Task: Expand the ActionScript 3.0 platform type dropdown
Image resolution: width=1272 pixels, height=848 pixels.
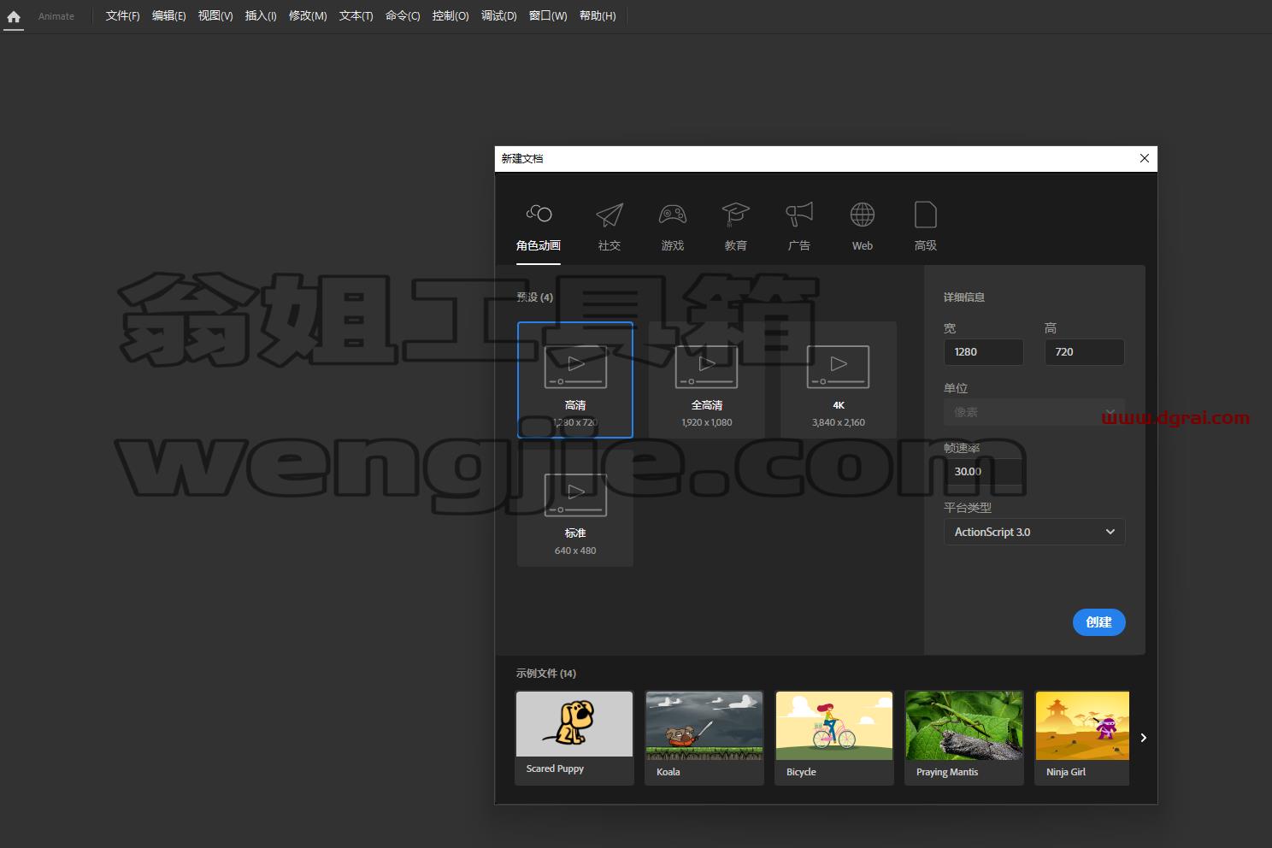Action: (1034, 532)
